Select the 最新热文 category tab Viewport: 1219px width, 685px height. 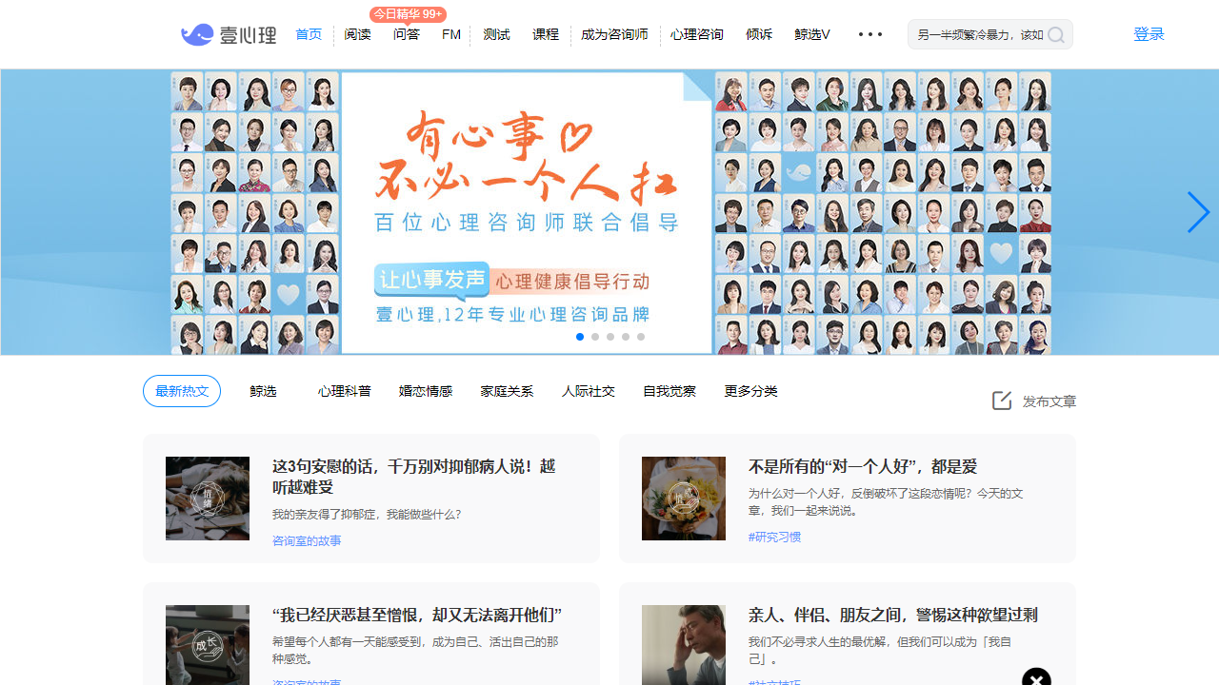coord(182,391)
